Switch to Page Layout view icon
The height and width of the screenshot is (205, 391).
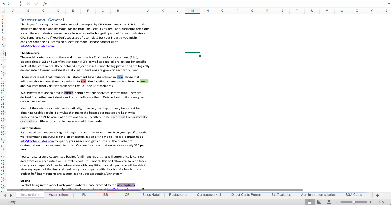click(319, 202)
